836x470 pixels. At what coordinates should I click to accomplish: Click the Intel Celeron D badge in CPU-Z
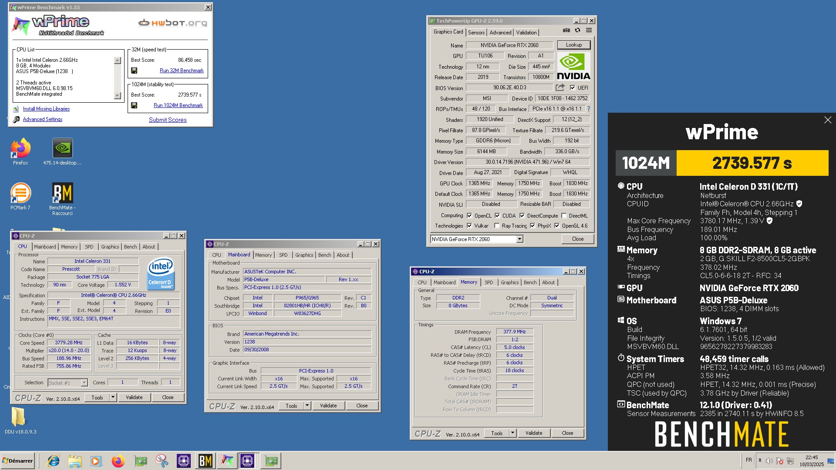161,274
